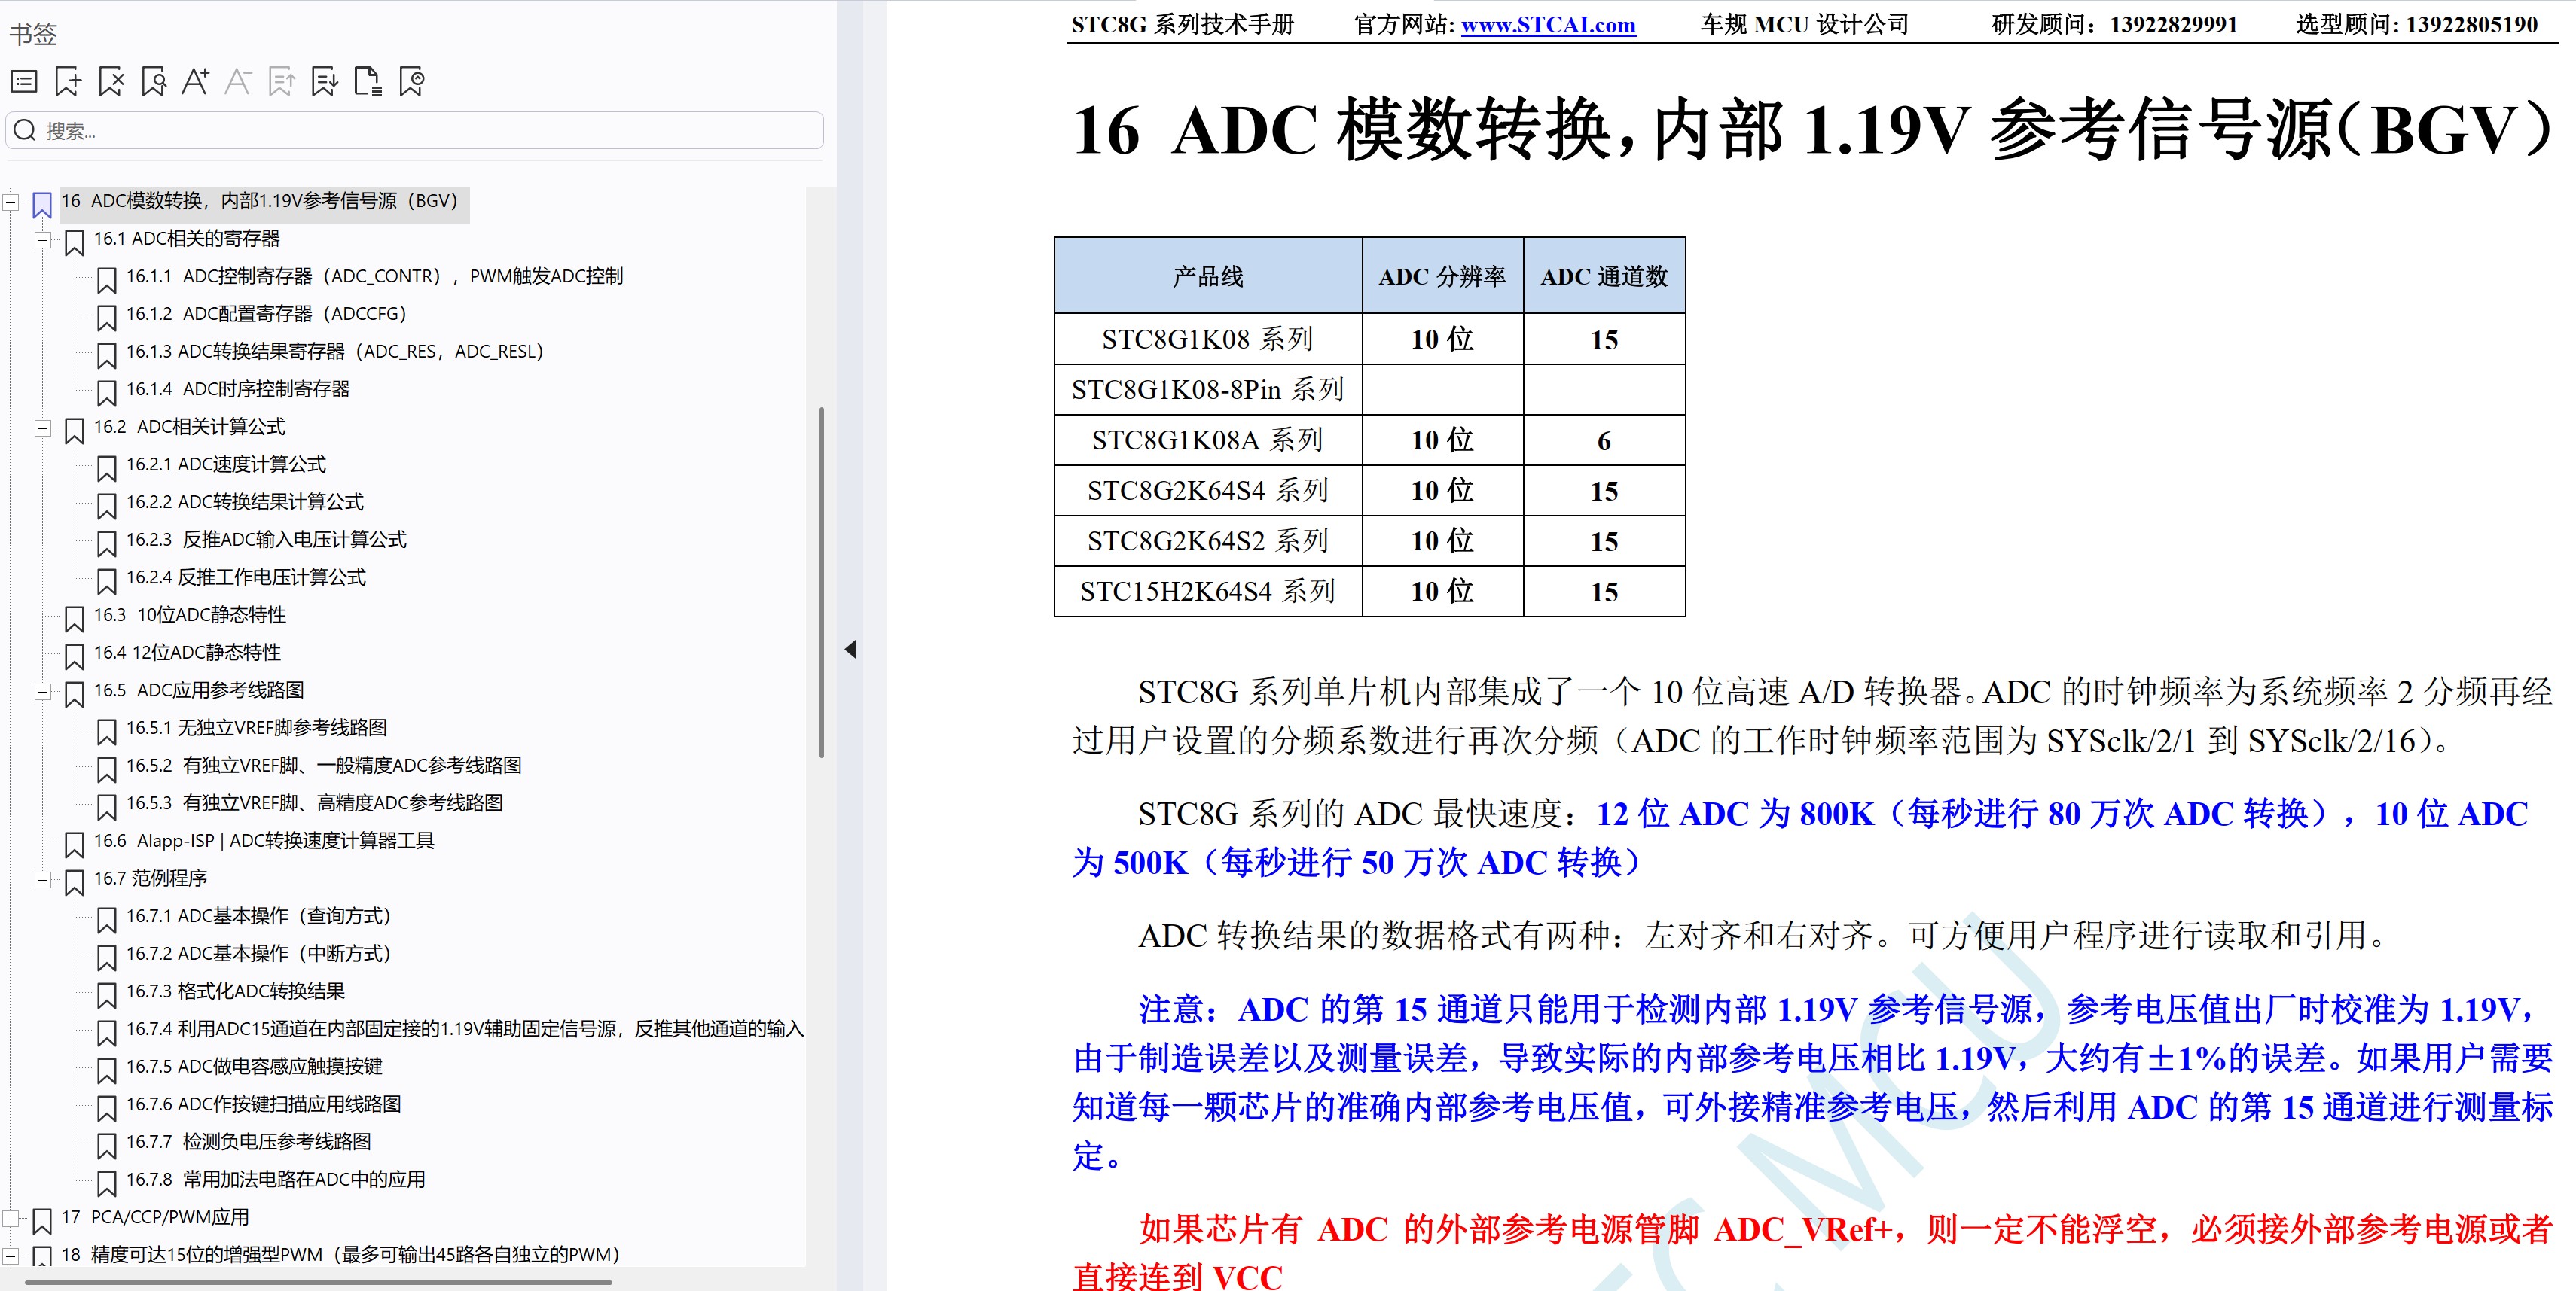This screenshot has width=2576, height=1291.
Task: Click the ADC 通道数 column header
Action: click(x=1605, y=276)
